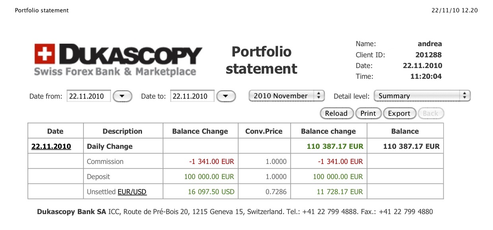
Task: Click the Description column header
Action: coord(122,131)
